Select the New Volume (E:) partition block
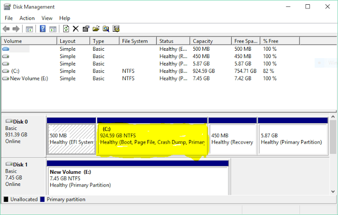This screenshot has width=338, height=215. [x=138, y=177]
